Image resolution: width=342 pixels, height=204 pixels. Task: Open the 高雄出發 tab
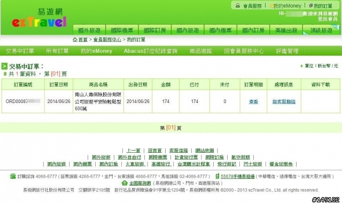click(286, 30)
